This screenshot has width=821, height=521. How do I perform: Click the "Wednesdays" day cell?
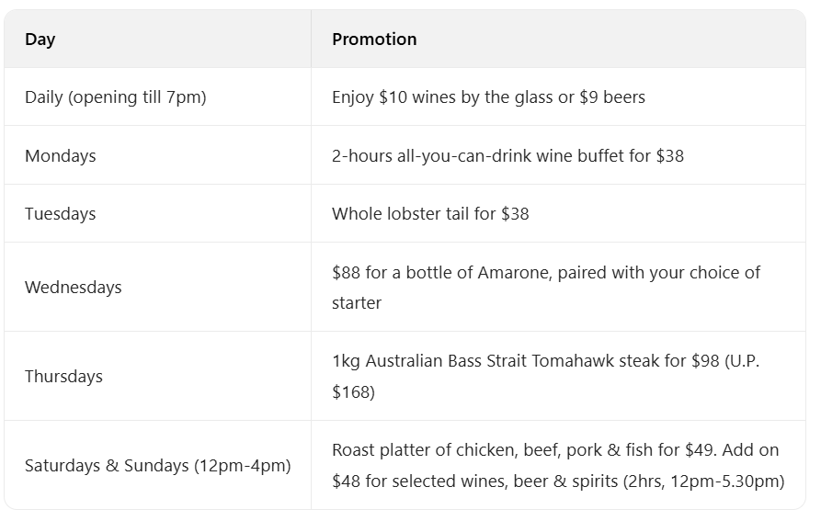[74, 288]
